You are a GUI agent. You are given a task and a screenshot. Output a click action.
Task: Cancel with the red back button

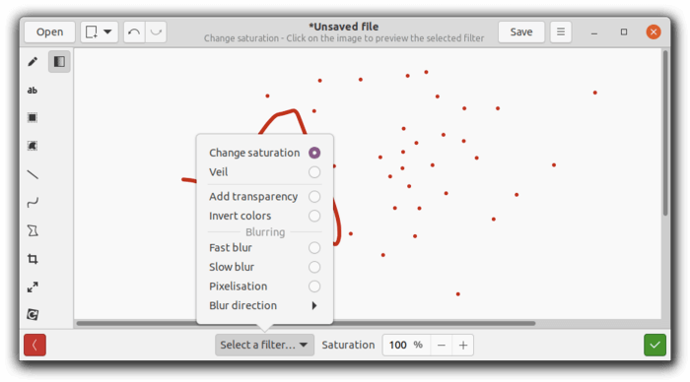pyautogui.click(x=34, y=345)
